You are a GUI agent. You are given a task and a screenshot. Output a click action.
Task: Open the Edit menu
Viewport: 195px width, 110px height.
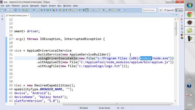point(8,6)
